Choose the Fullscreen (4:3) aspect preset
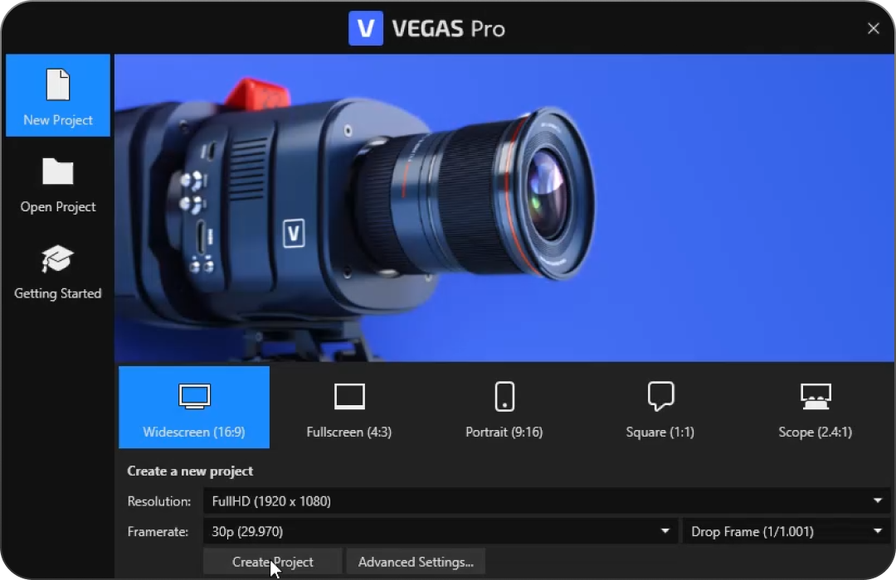This screenshot has width=896, height=580. pos(349,407)
